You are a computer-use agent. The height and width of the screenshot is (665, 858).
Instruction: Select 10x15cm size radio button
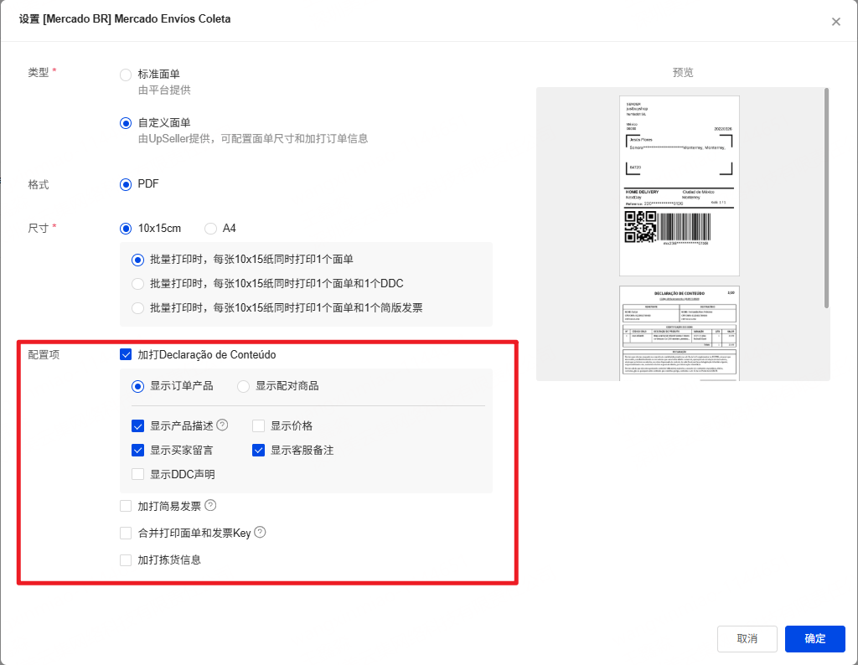(x=126, y=228)
